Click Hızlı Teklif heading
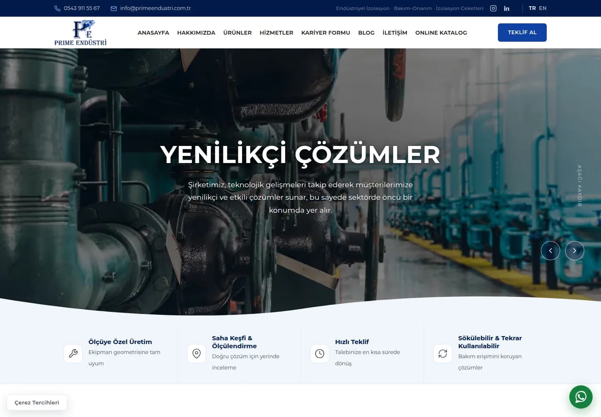Viewport: 601px width, 417px height. coord(352,342)
